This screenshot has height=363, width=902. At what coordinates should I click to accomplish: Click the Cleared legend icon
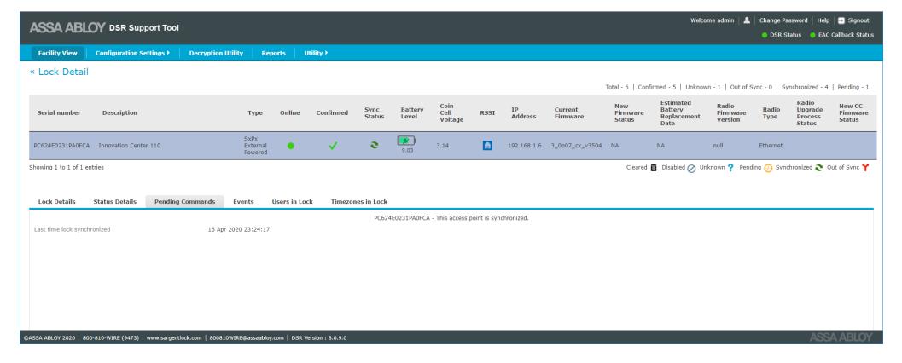point(654,168)
